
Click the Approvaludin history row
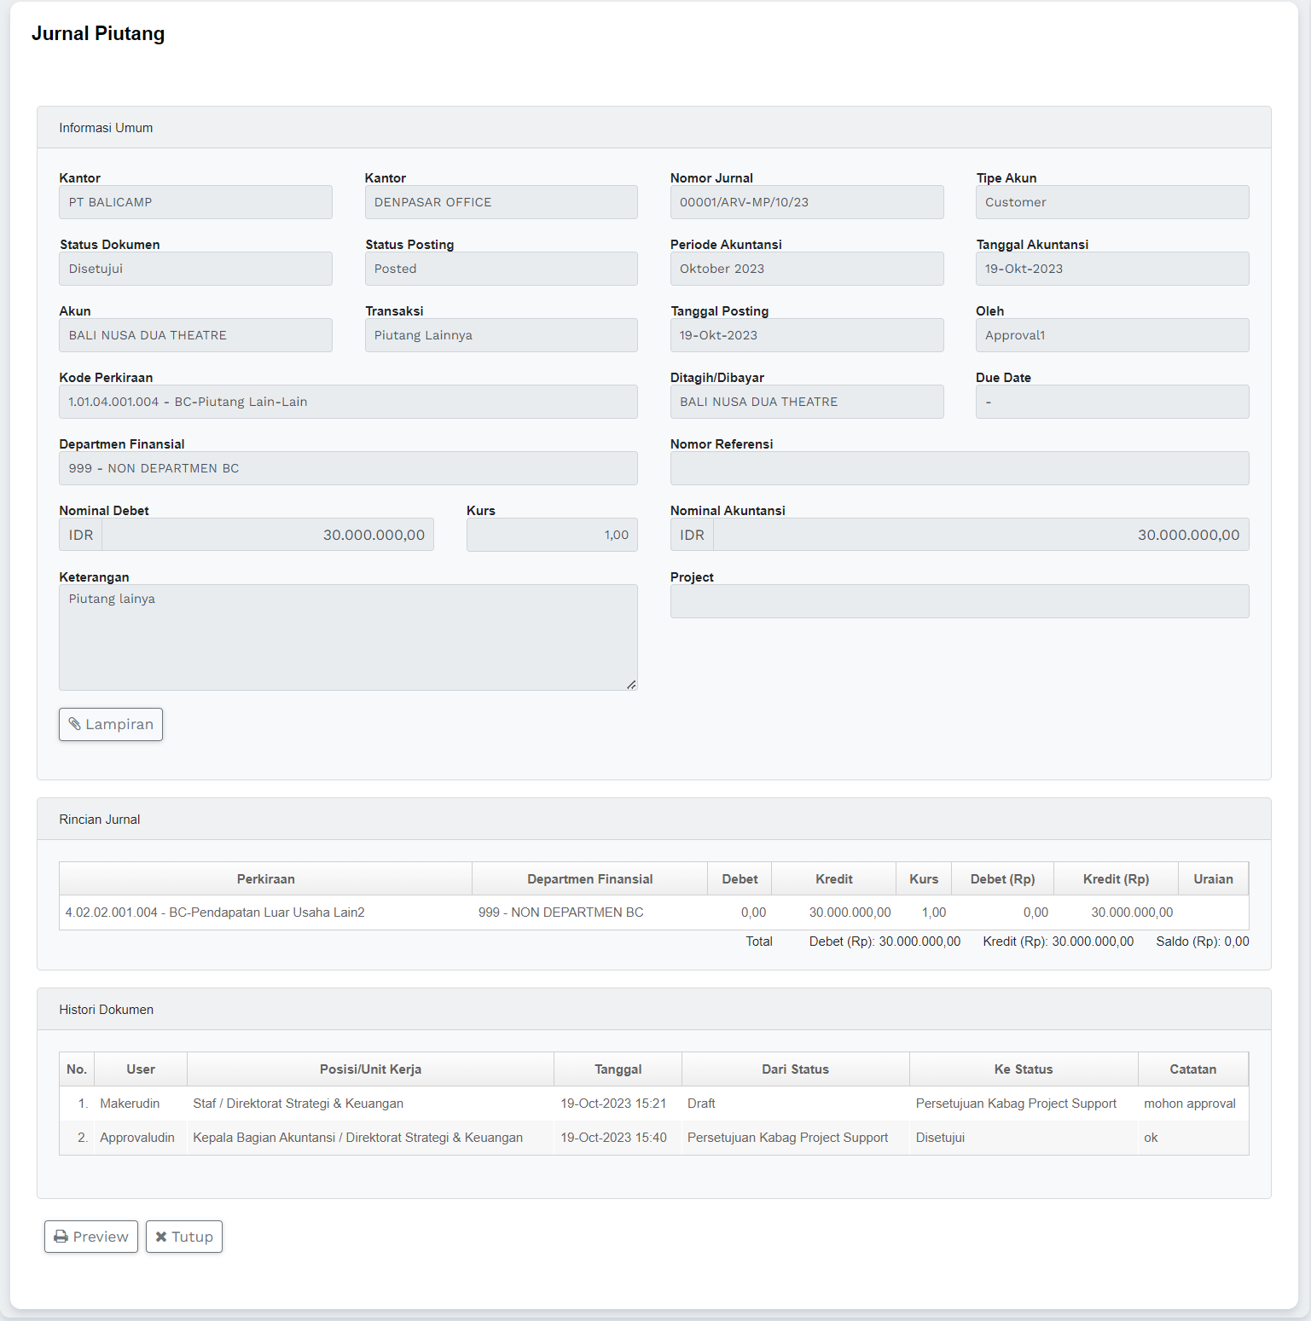136,1138
